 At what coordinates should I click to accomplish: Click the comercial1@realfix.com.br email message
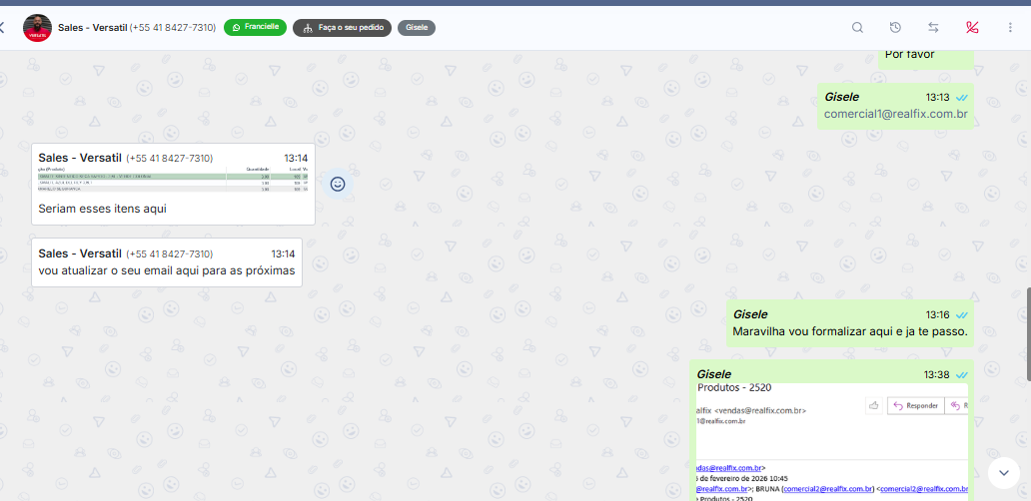[x=895, y=115]
